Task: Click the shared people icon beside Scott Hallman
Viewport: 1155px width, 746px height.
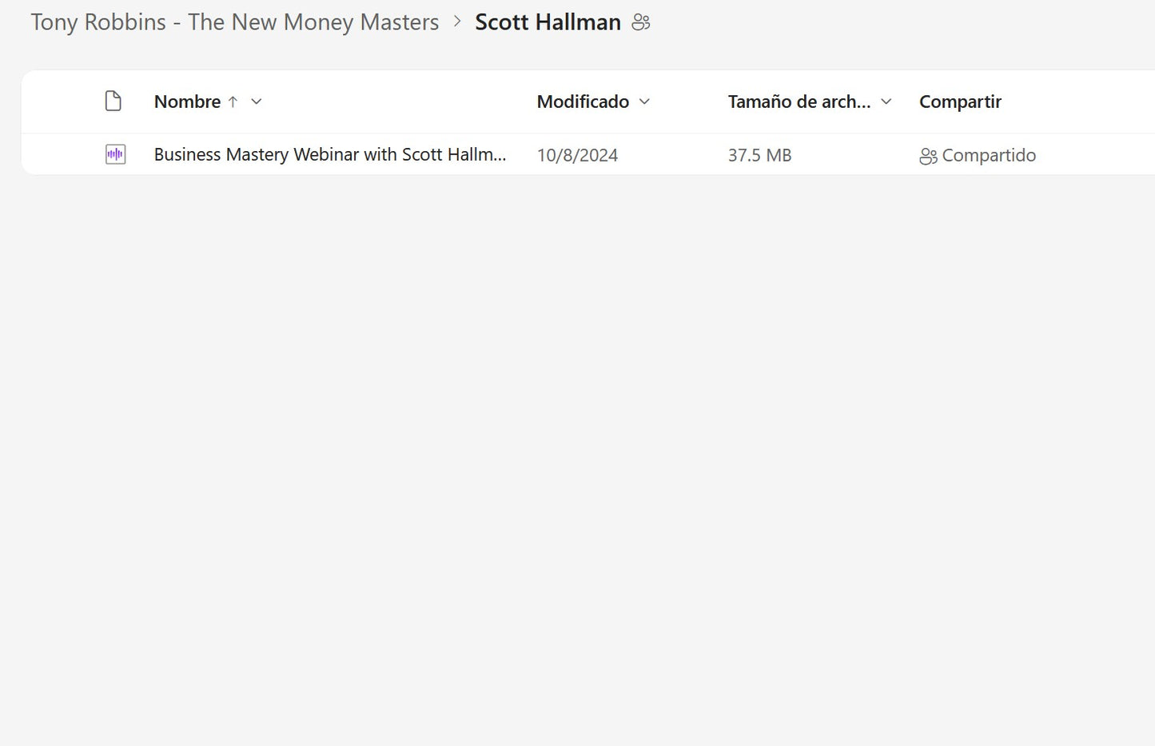Action: tap(641, 22)
